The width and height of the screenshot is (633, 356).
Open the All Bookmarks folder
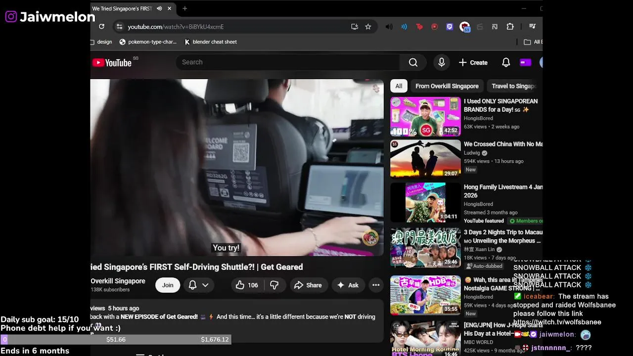[533, 42]
